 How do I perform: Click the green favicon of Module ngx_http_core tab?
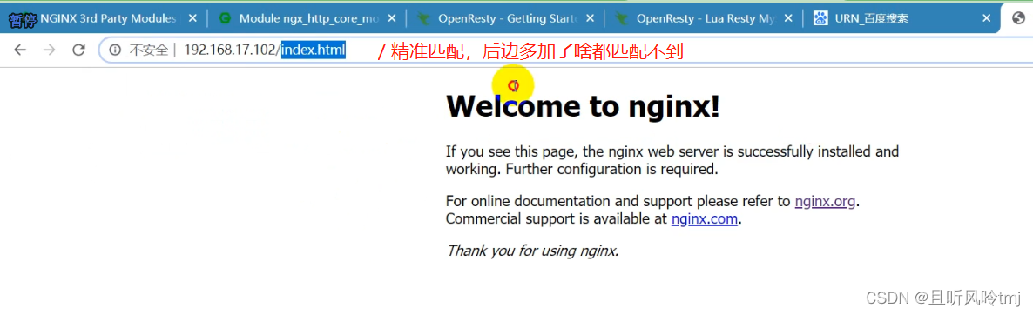coord(225,18)
